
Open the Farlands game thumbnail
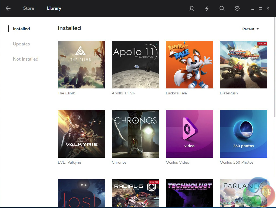[x=244, y=193]
